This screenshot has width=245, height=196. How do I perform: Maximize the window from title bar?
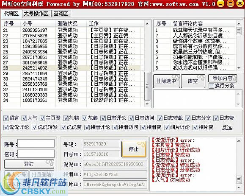click(230, 3)
